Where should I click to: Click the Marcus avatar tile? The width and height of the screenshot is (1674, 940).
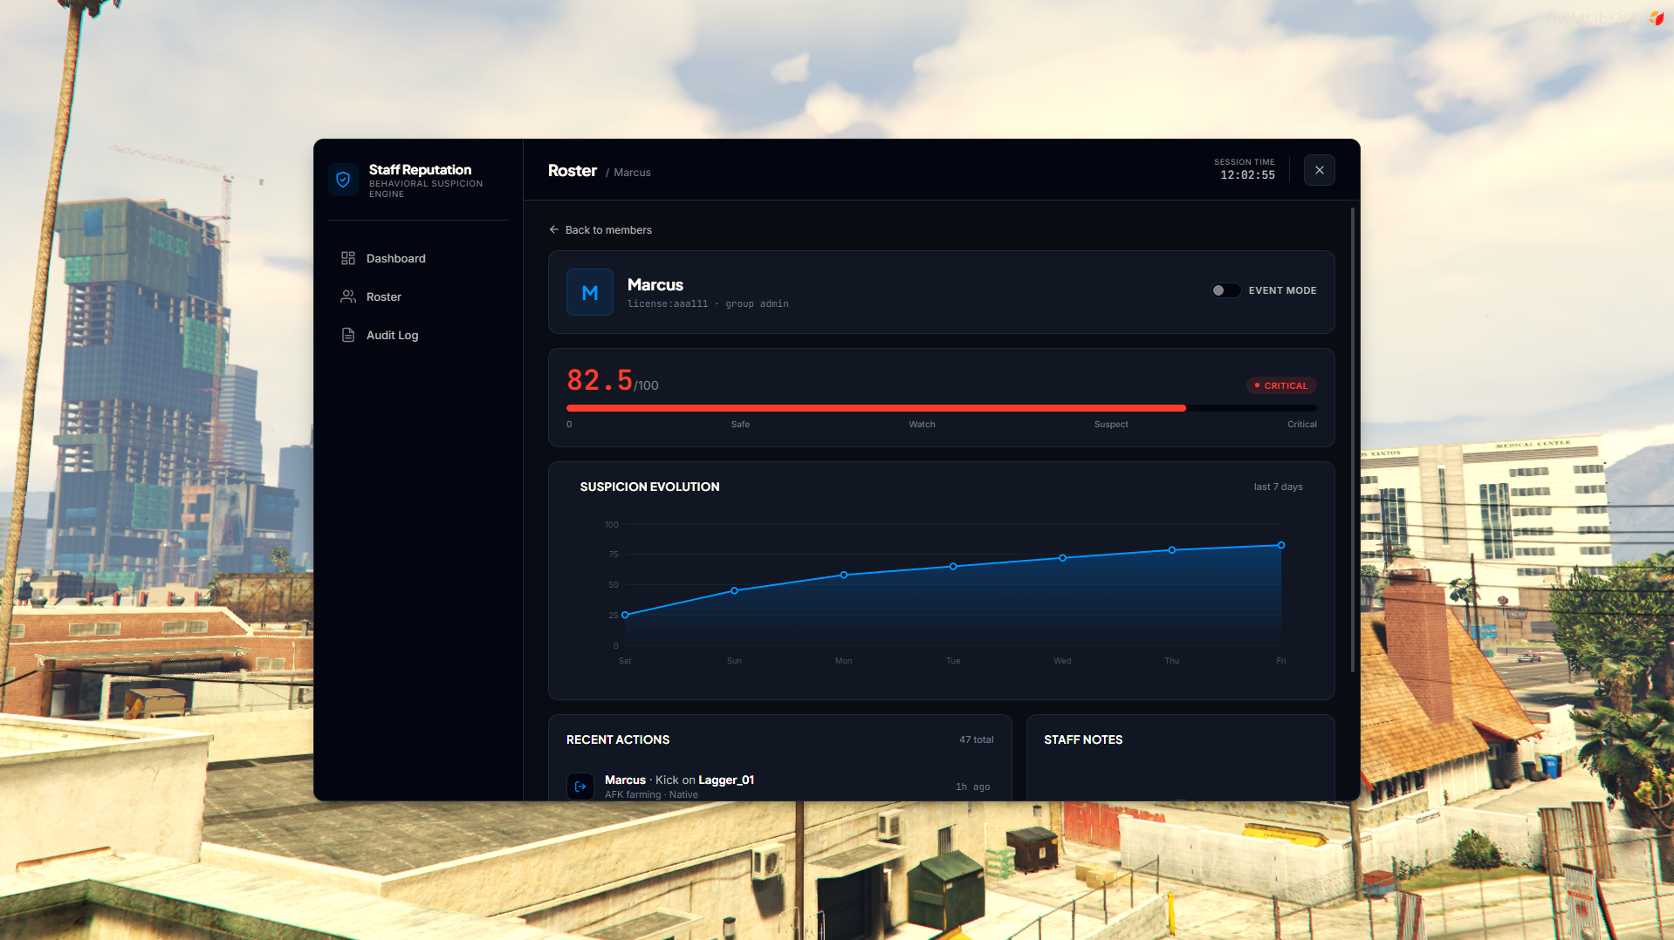[590, 292]
